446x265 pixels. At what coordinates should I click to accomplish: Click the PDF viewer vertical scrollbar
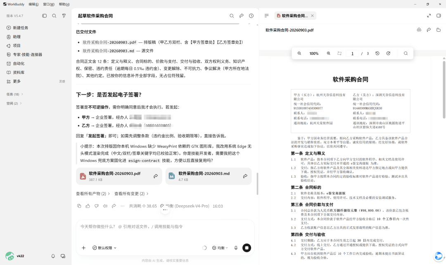click(x=444, y=89)
